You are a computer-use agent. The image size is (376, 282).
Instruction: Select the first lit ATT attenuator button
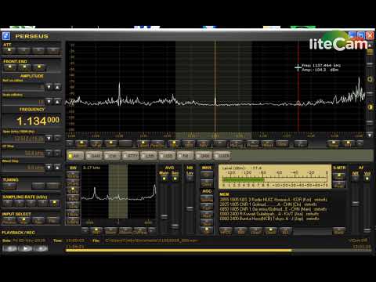tap(9, 51)
